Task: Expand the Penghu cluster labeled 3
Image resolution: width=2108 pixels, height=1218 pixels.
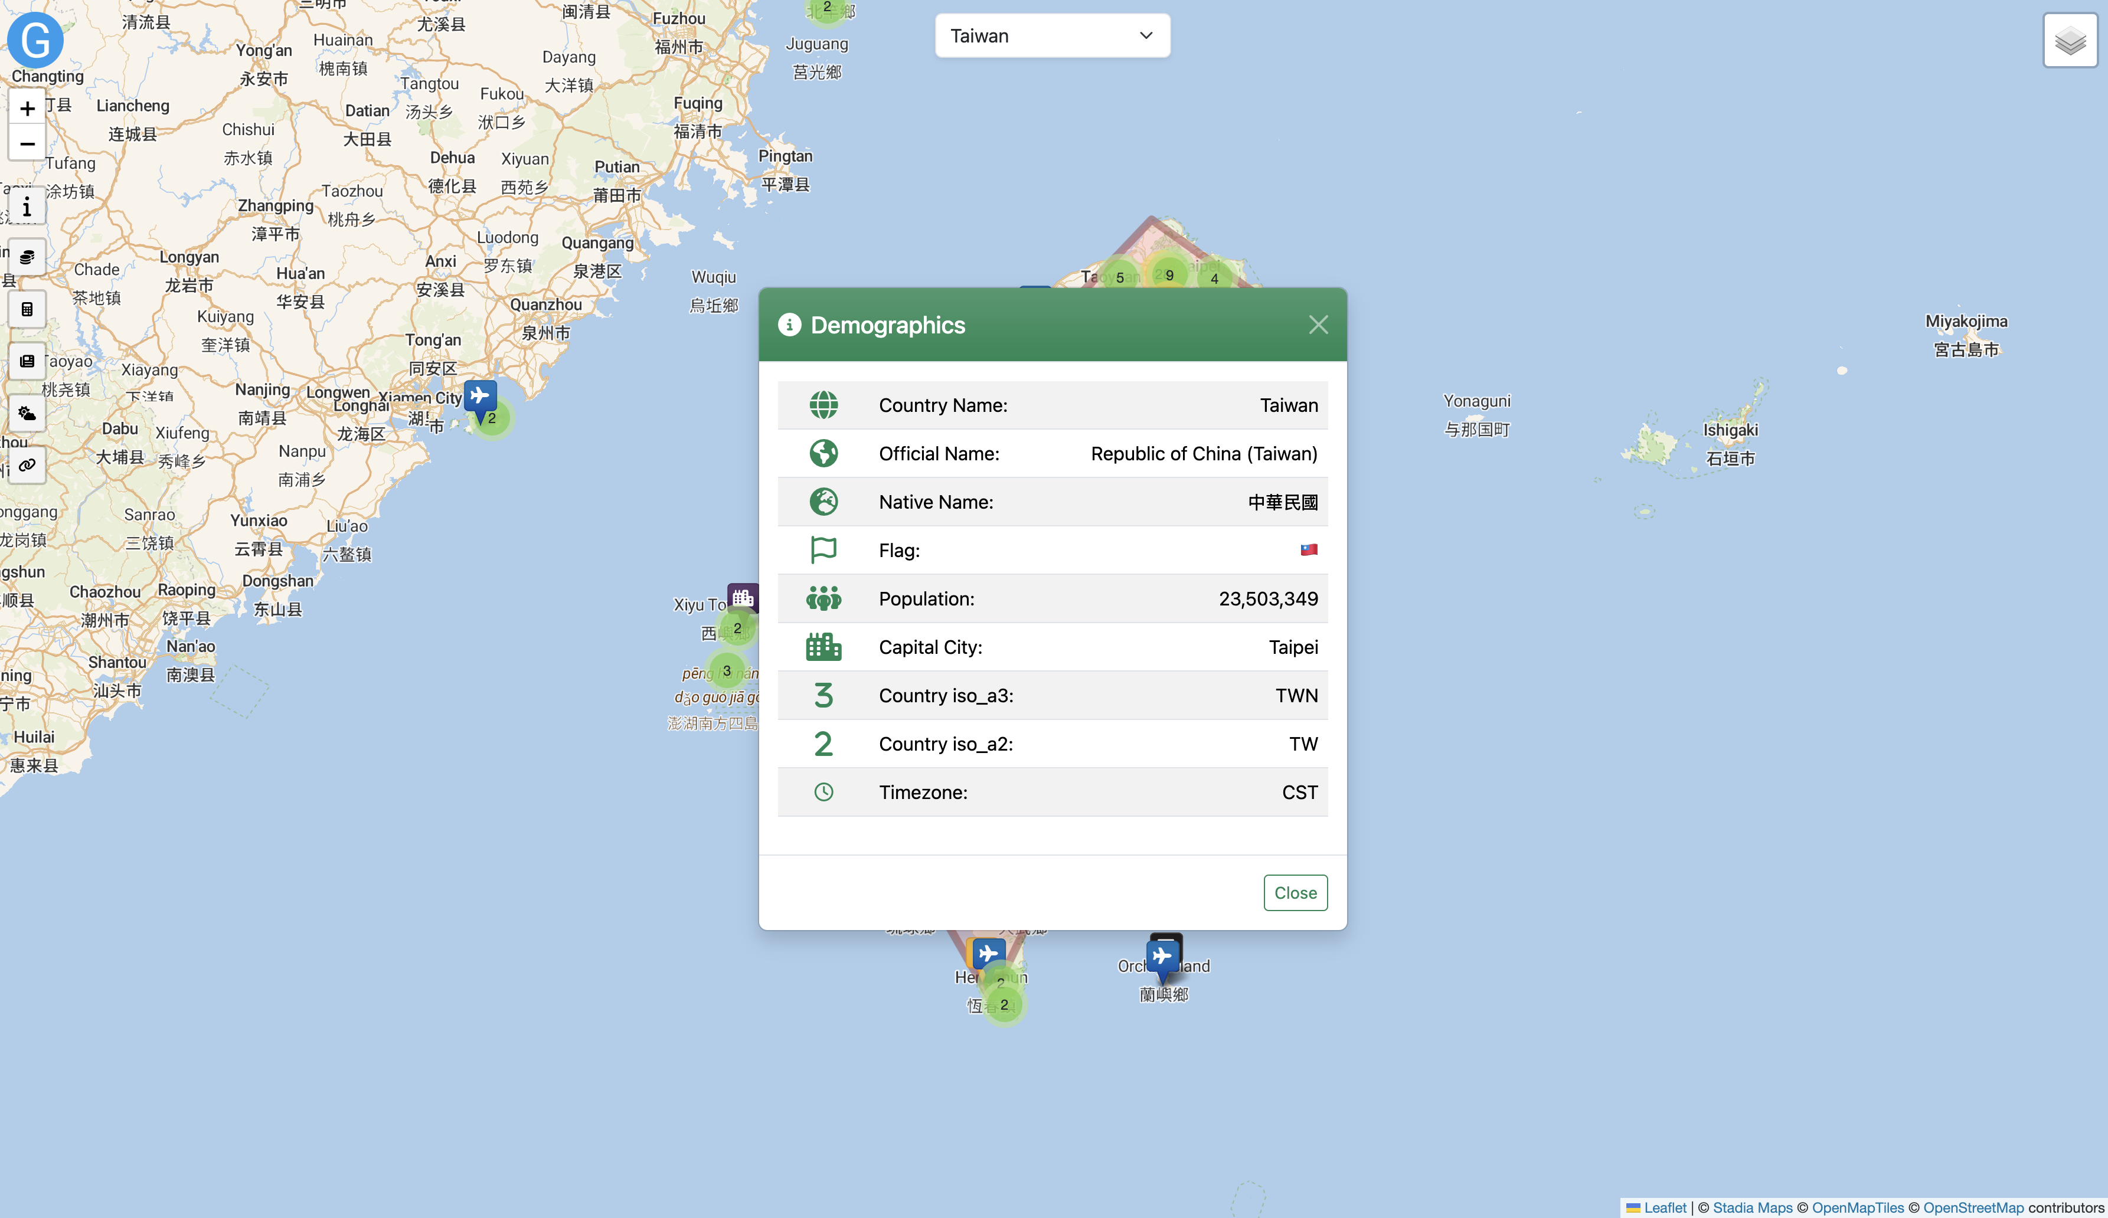Action: click(726, 670)
